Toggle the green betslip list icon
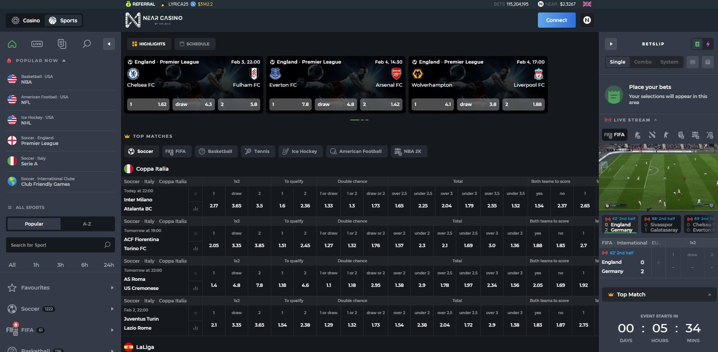718x352 pixels. [697, 44]
